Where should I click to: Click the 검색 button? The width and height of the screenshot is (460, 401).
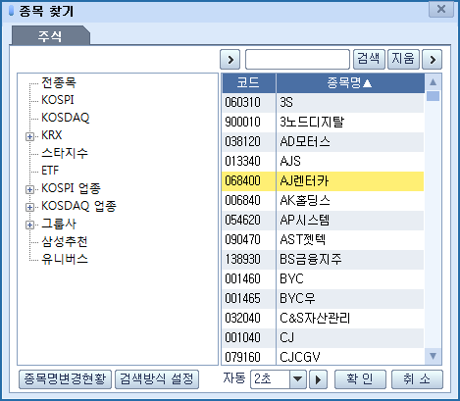coord(369,60)
